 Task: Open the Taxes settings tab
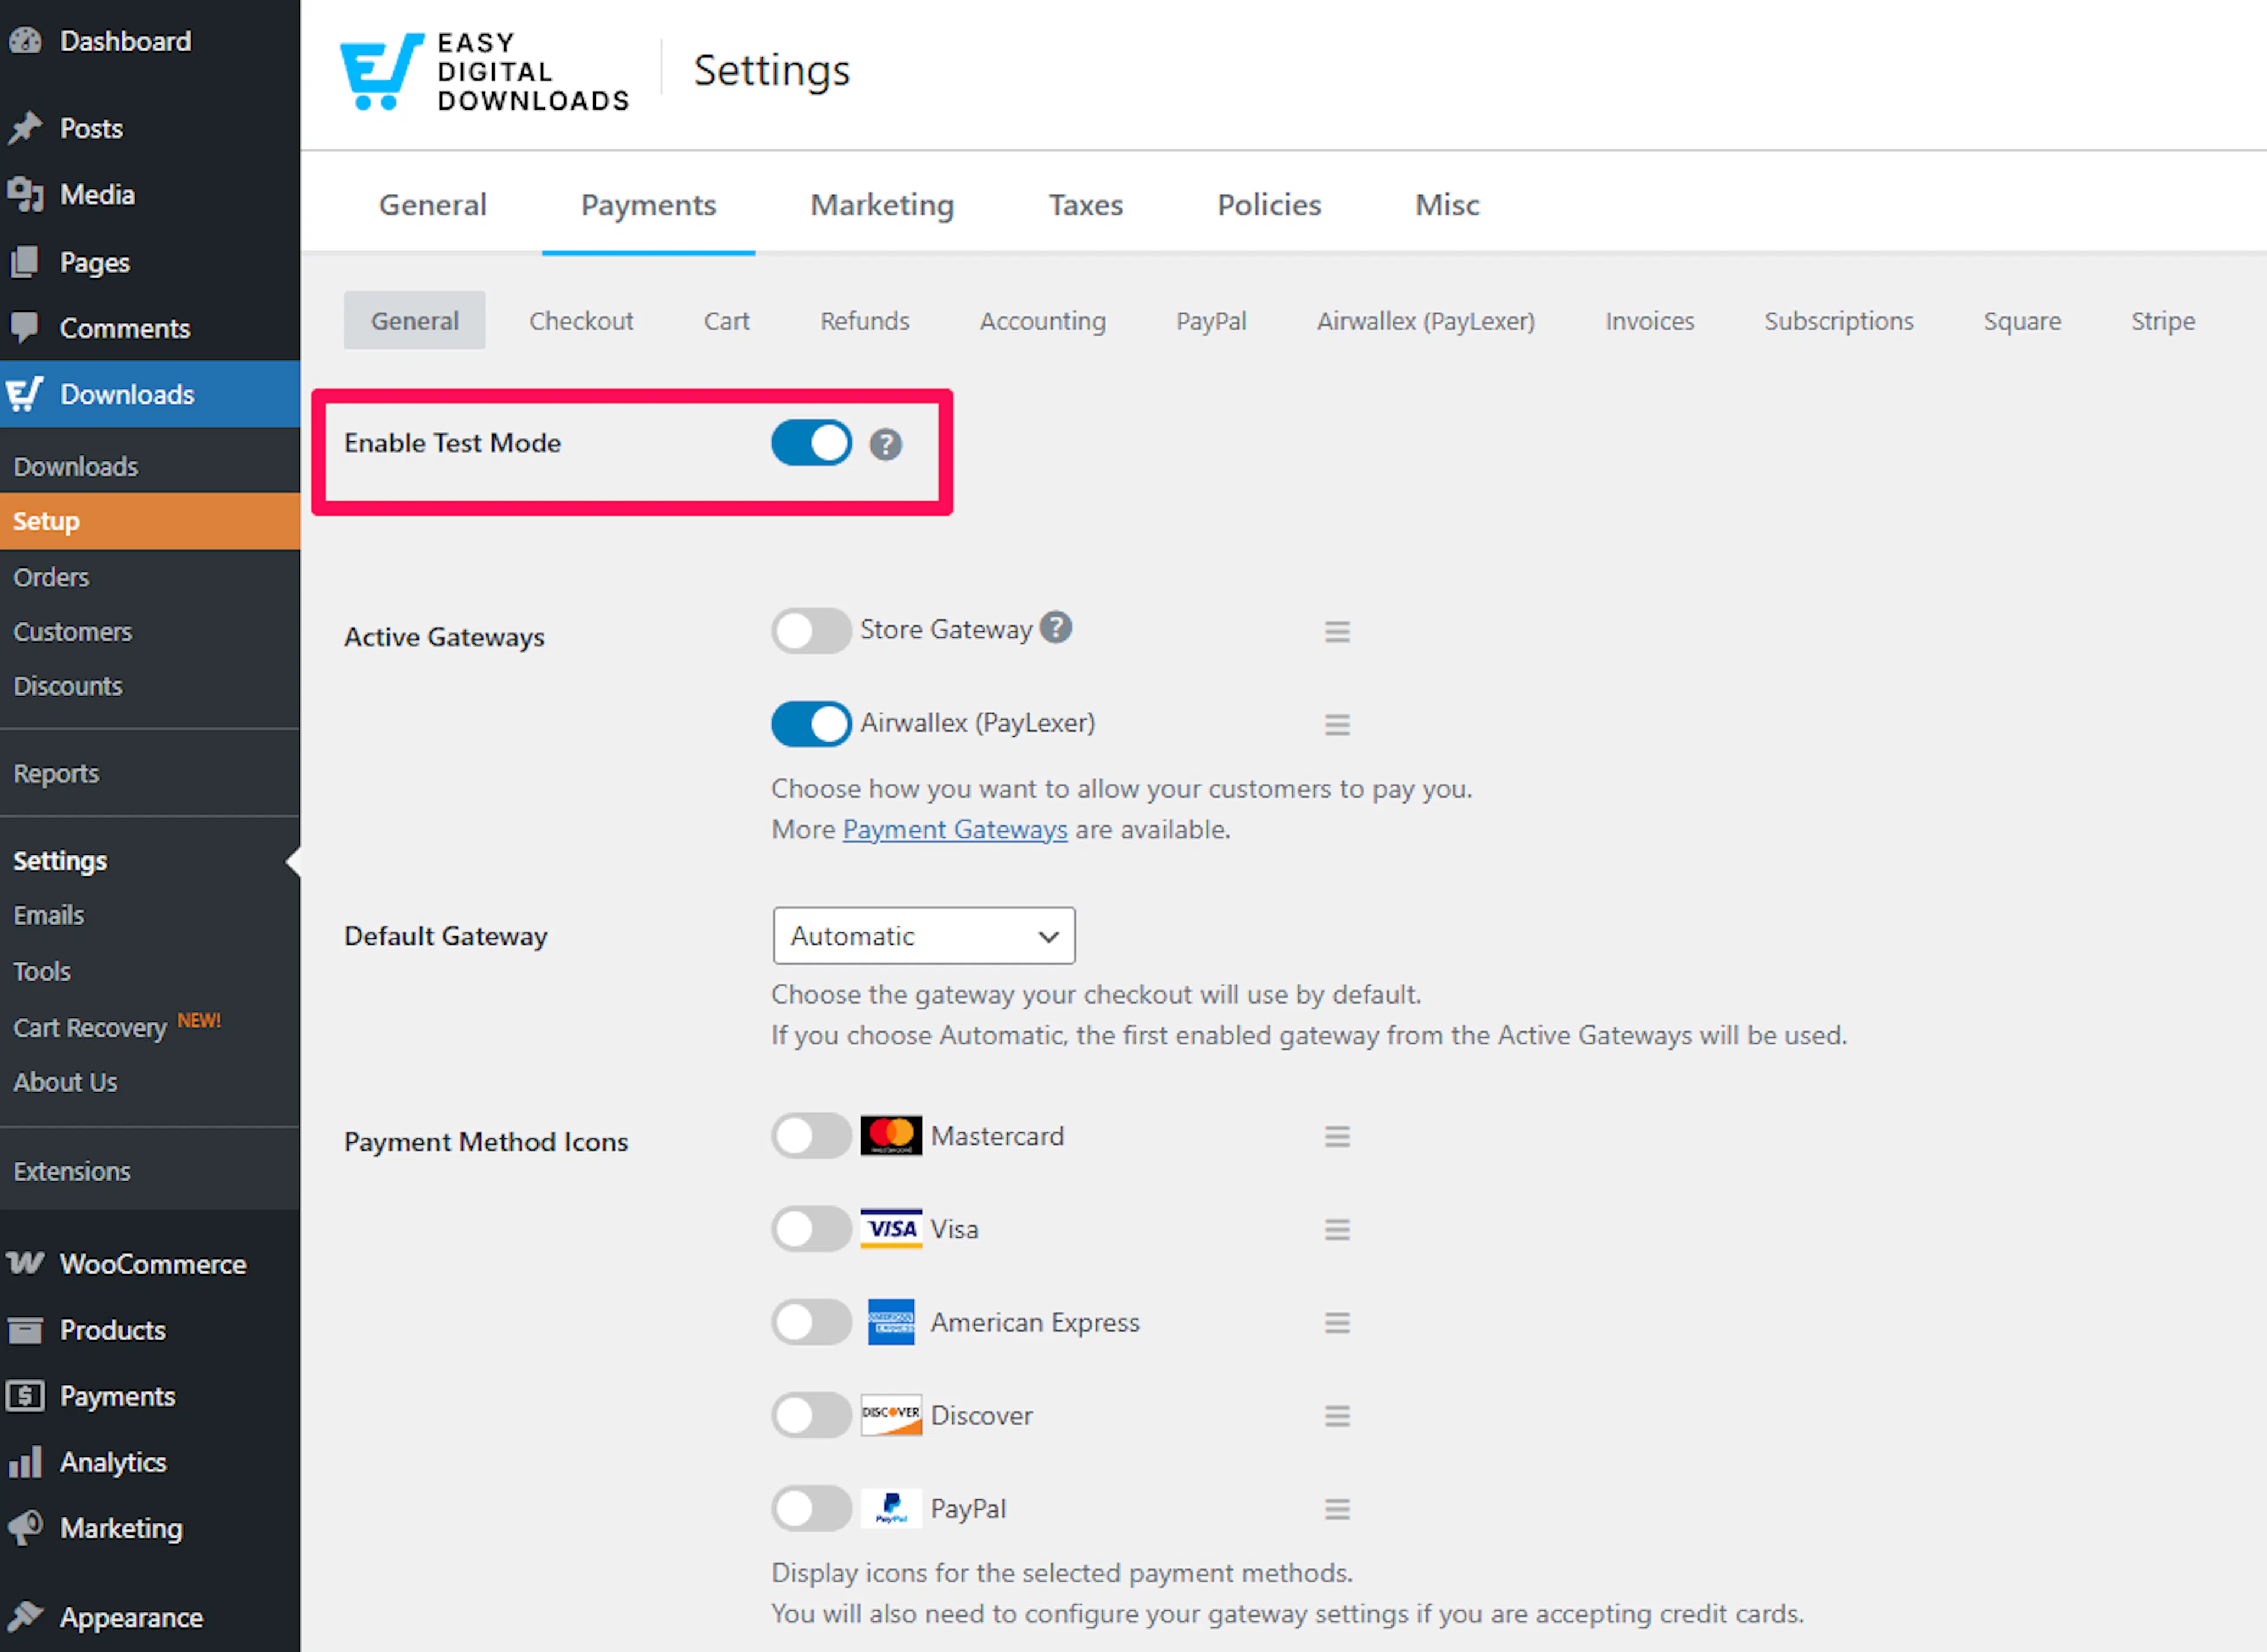click(1086, 205)
